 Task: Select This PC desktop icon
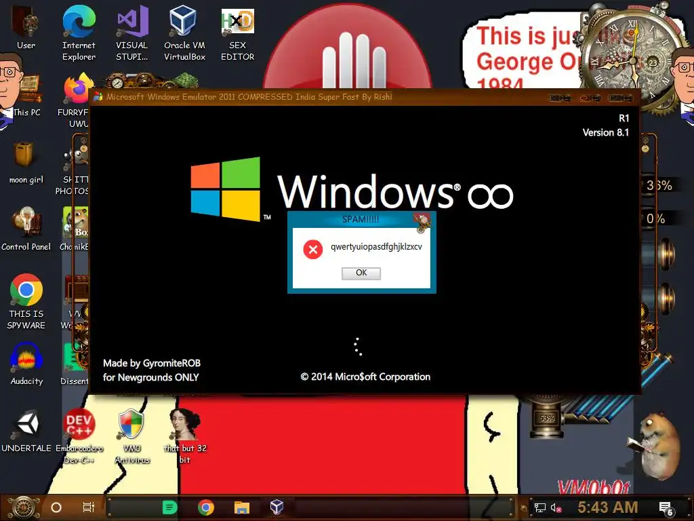click(26, 95)
